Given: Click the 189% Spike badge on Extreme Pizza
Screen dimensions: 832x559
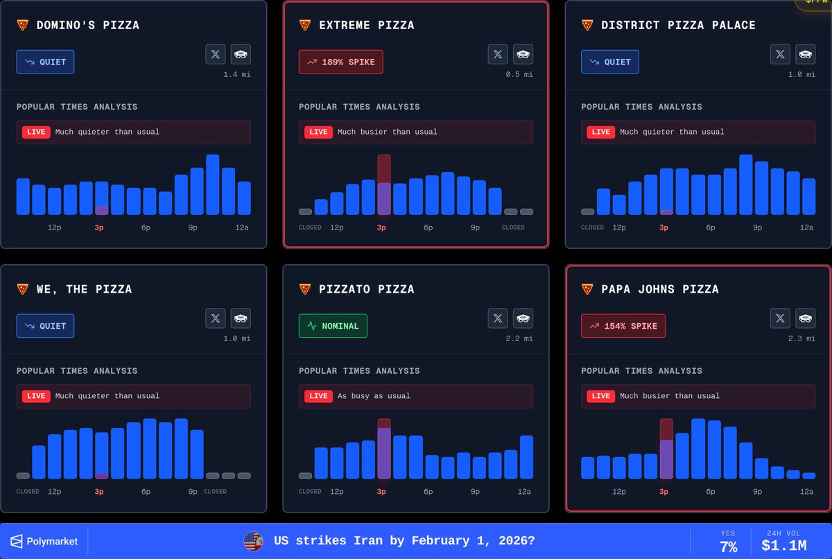Looking at the screenshot, I should (x=340, y=62).
